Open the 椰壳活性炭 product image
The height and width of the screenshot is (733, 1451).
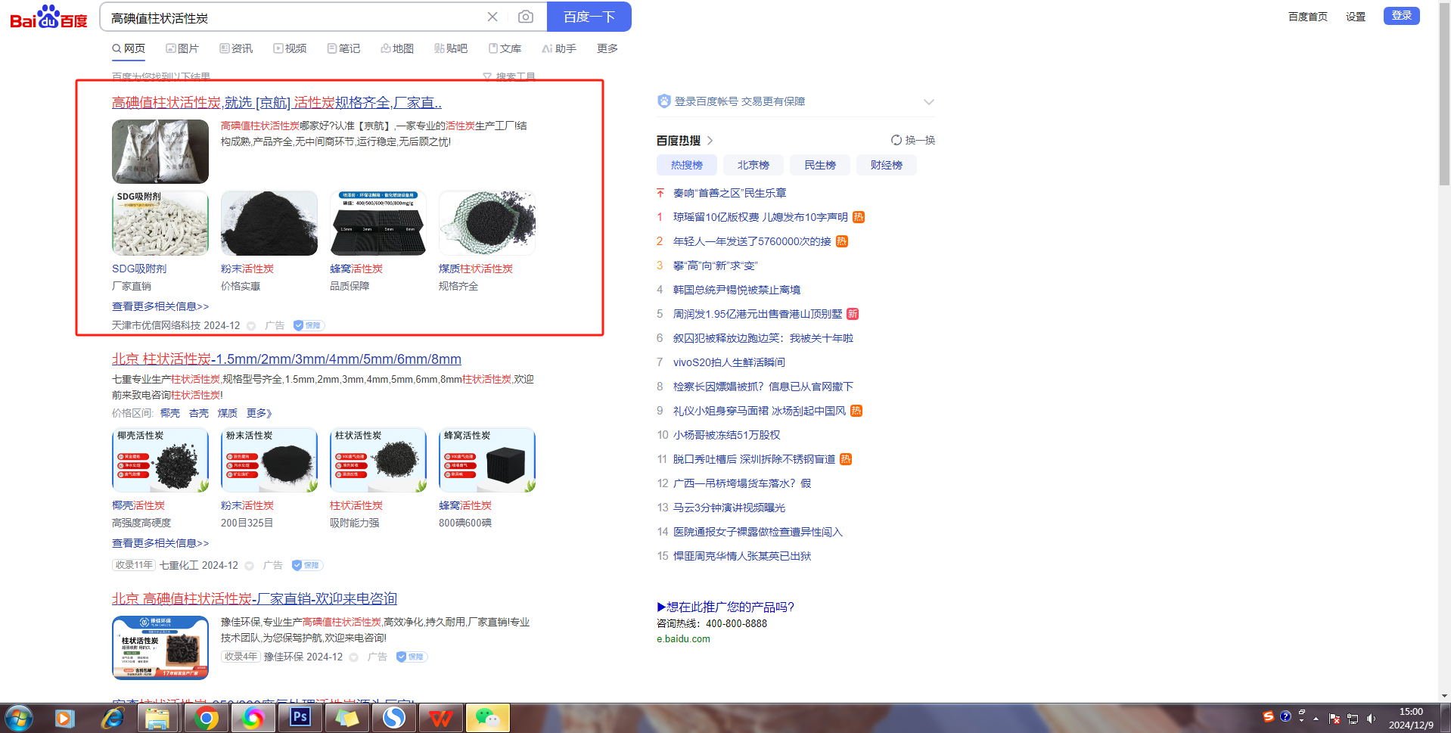click(x=160, y=460)
